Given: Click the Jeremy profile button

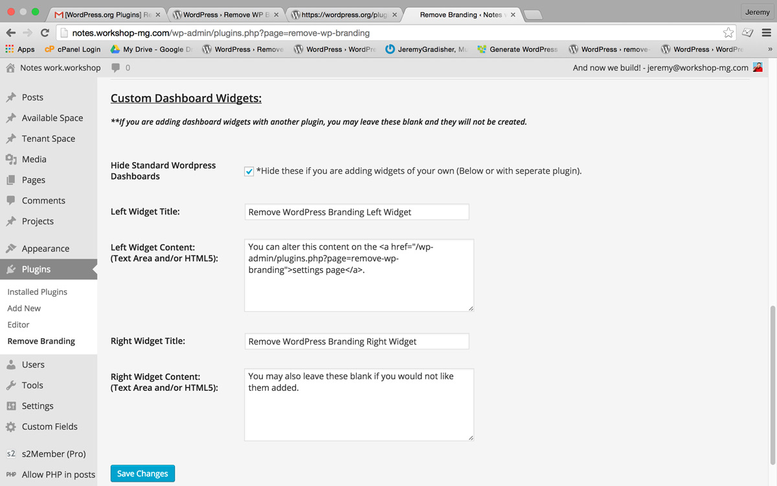Looking at the screenshot, I should [x=757, y=12].
